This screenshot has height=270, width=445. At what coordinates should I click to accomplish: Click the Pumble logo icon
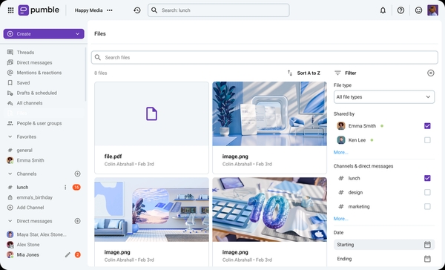[x=23, y=10]
